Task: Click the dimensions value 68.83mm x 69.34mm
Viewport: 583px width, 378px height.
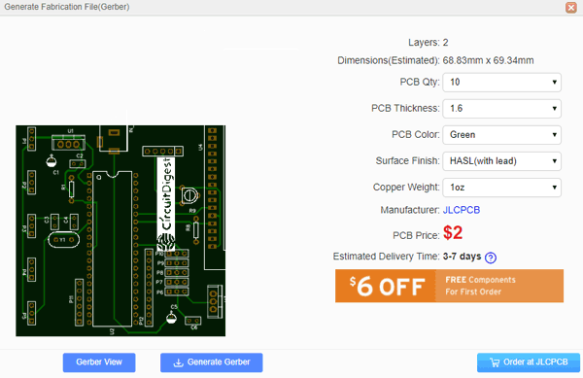Action: coord(488,60)
